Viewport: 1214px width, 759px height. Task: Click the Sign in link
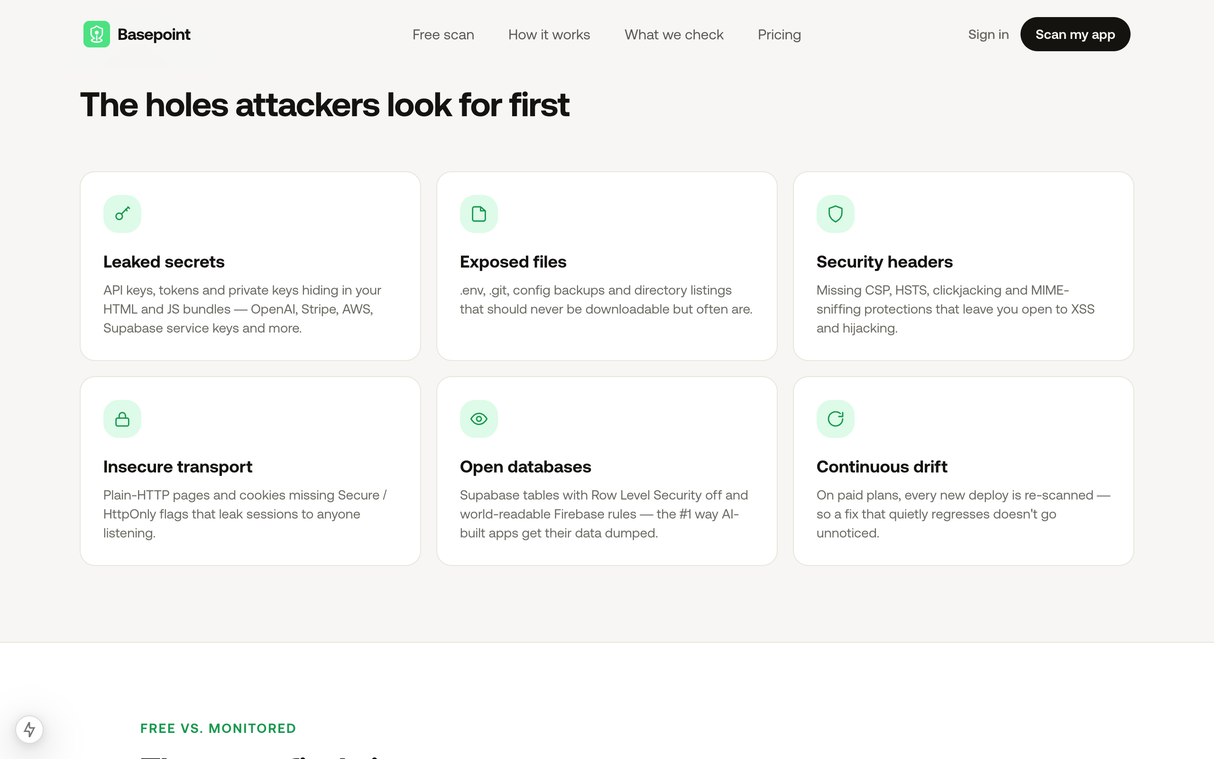pos(988,34)
